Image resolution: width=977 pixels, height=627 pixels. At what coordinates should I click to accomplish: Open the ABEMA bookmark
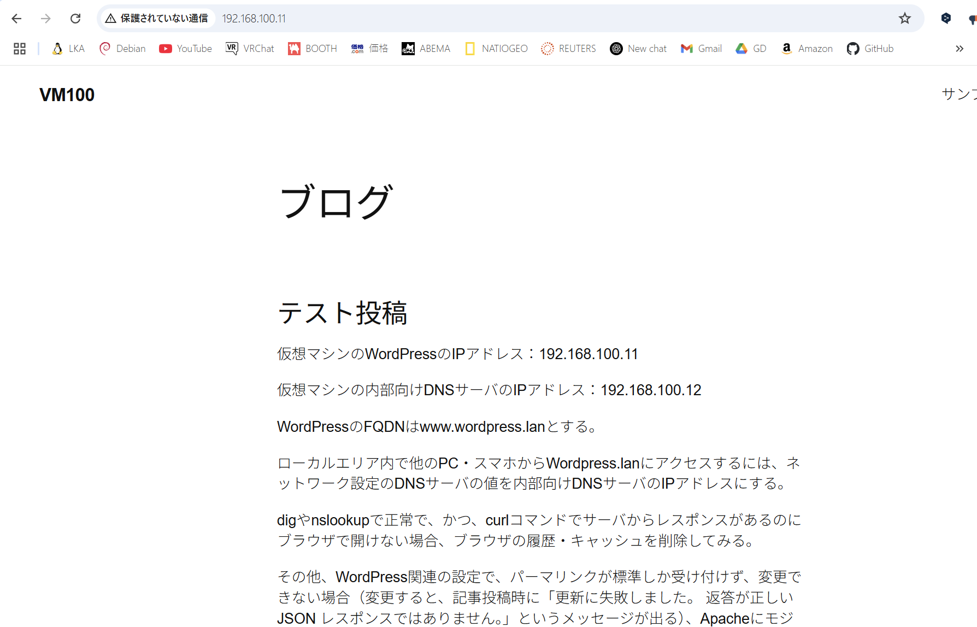(x=426, y=49)
